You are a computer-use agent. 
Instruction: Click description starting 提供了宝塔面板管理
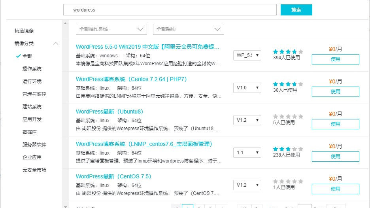pos(149,161)
